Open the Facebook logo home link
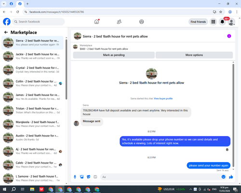The image size is (241, 193). (7, 22)
